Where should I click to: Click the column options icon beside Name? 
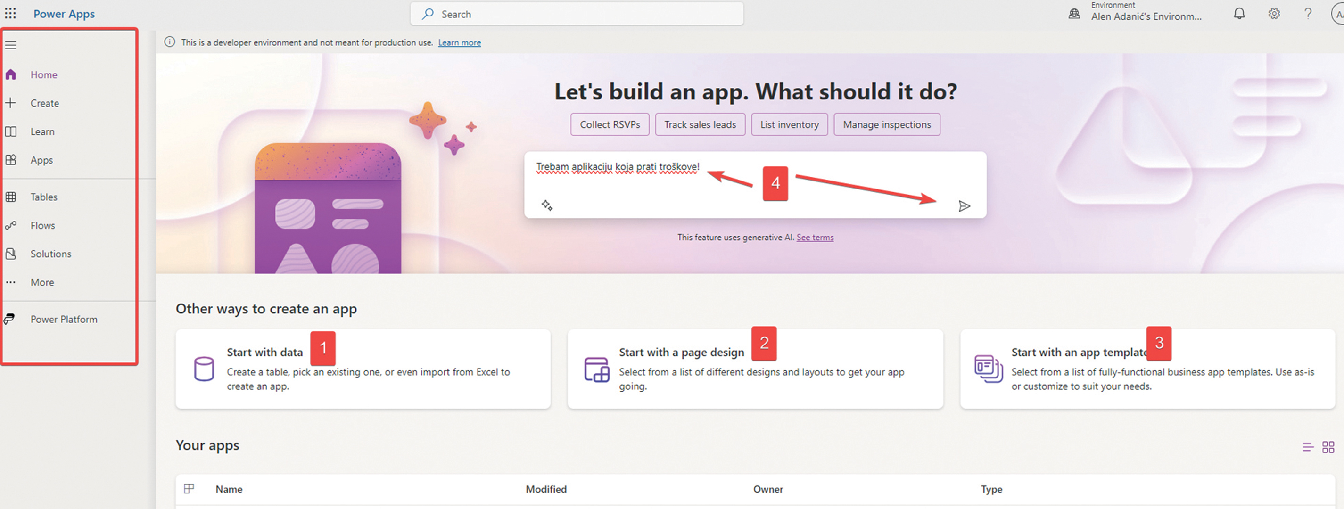click(x=189, y=489)
